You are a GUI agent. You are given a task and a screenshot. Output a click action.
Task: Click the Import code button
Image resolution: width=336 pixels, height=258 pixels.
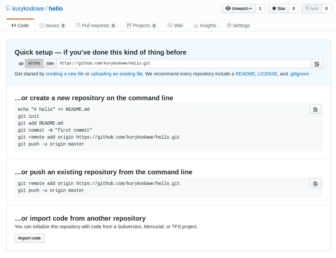30,238
